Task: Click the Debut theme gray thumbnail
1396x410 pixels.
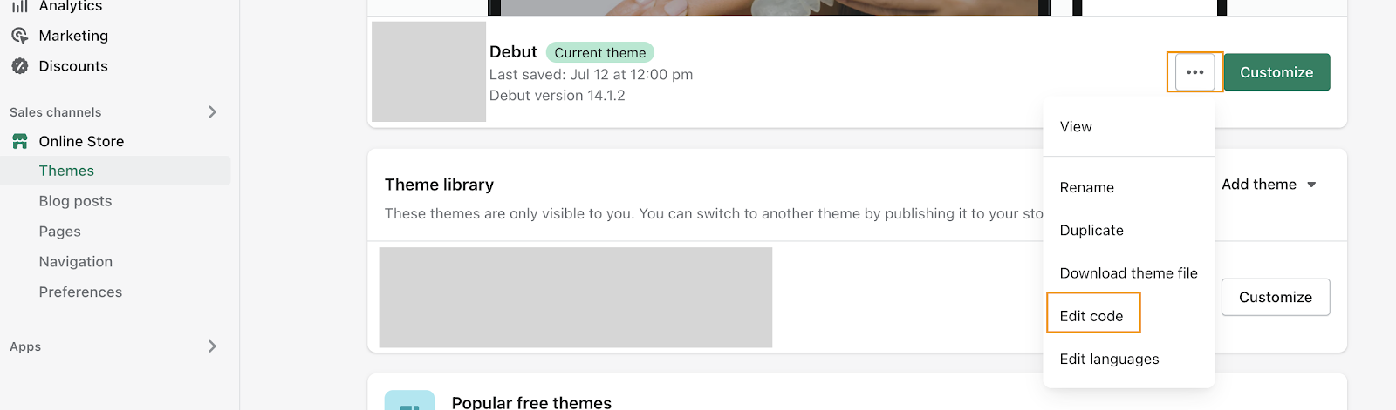Action: 428,71
